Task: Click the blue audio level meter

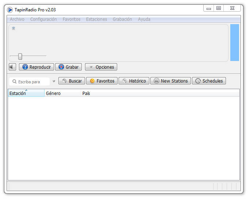Action: [x=235, y=43]
